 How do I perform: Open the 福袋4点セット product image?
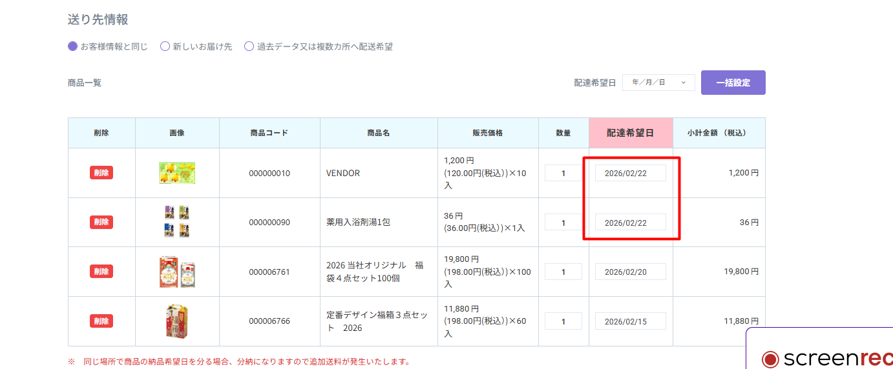[x=177, y=272]
